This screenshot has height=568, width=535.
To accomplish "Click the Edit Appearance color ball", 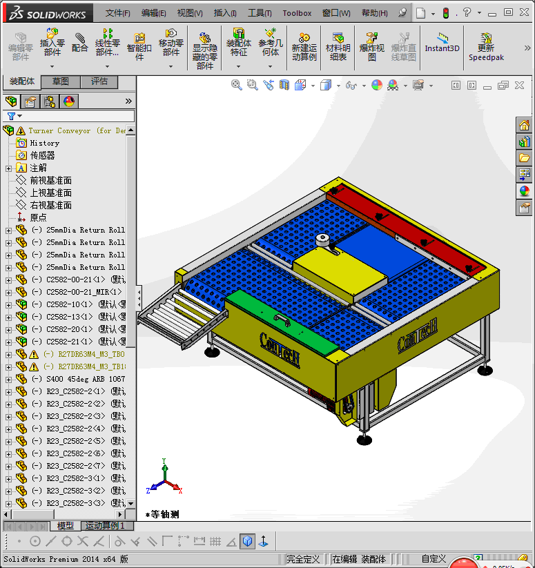I will 377,85.
